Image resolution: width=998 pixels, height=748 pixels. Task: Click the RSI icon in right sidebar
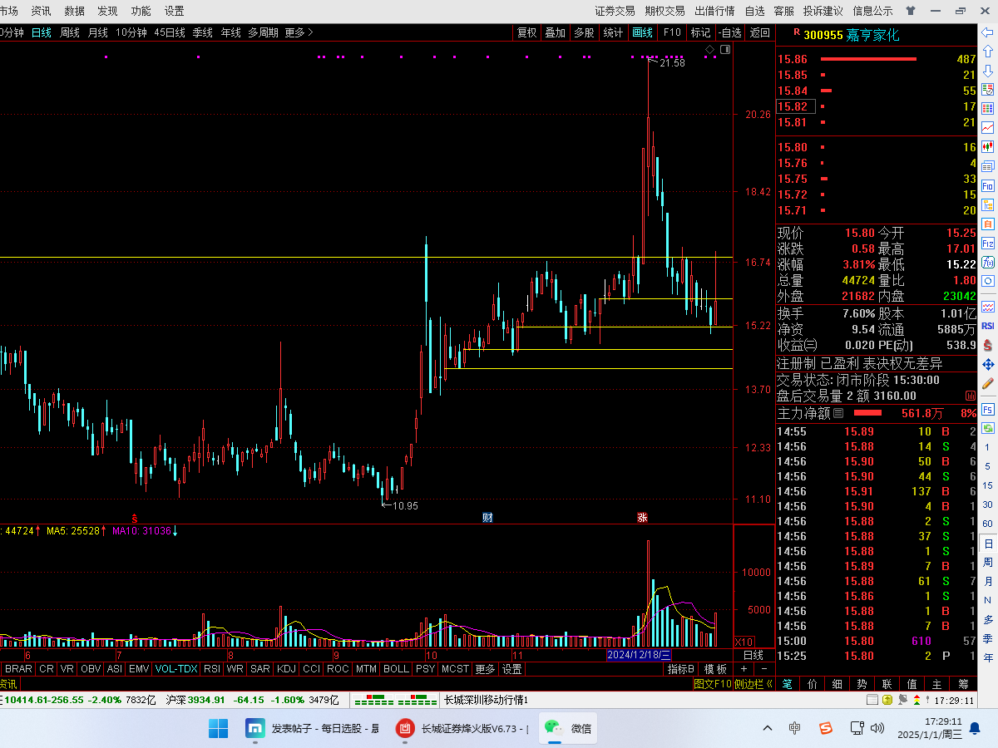coord(988,326)
